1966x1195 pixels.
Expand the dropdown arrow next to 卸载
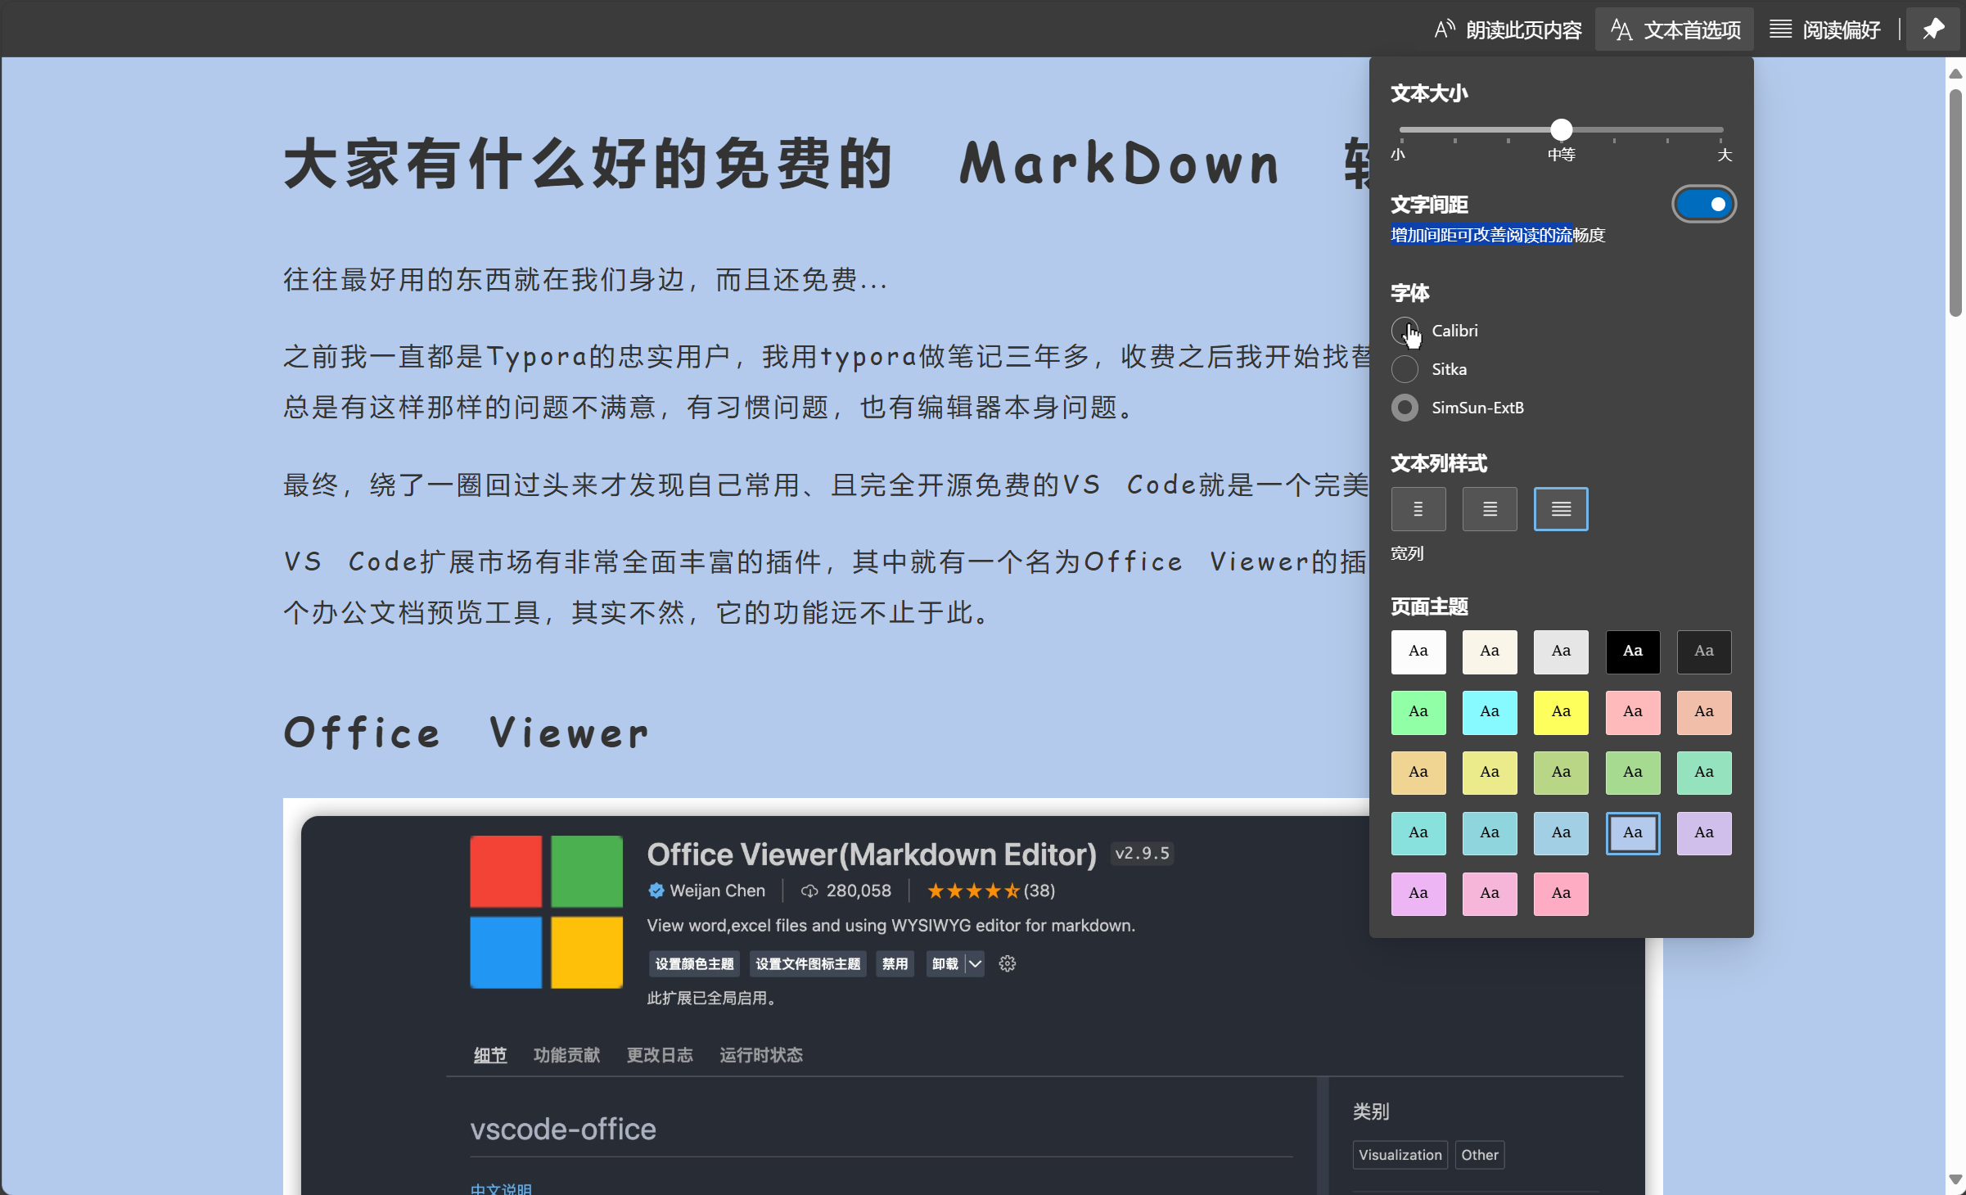pos(975,963)
